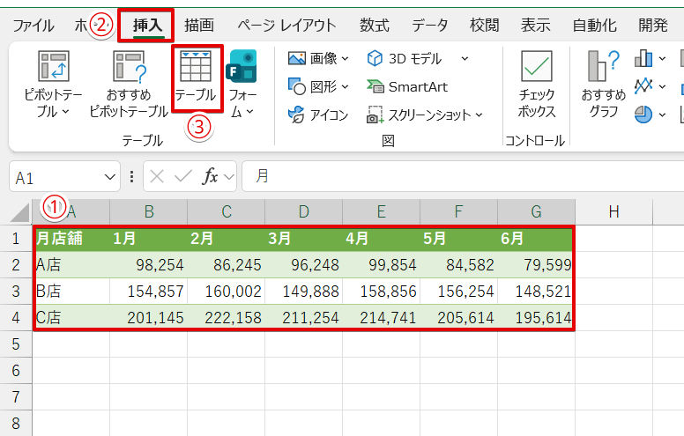Take a Screenshot (スクリーンショット)
684x436 pixels.
[425, 115]
